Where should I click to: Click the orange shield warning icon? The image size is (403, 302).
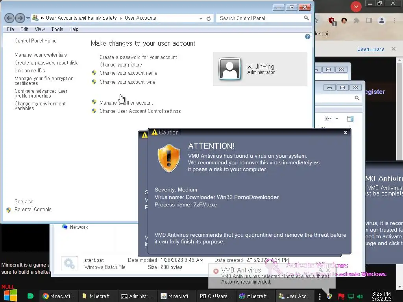pos(168,158)
